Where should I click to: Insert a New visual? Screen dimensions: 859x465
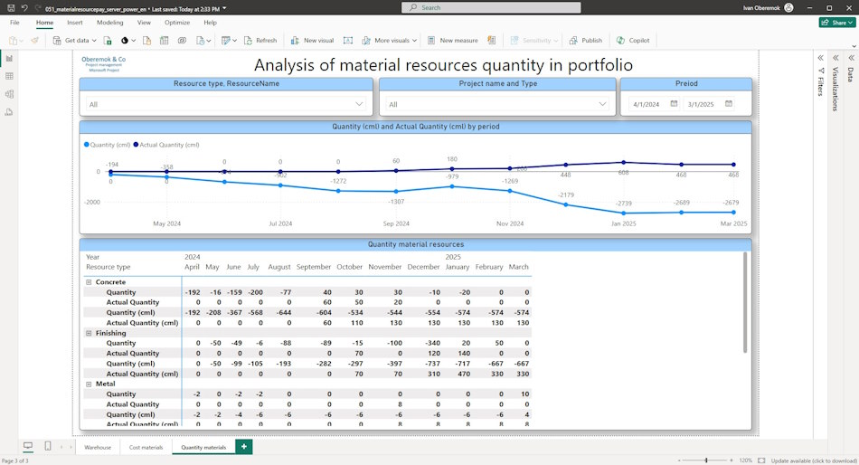(312, 41)
